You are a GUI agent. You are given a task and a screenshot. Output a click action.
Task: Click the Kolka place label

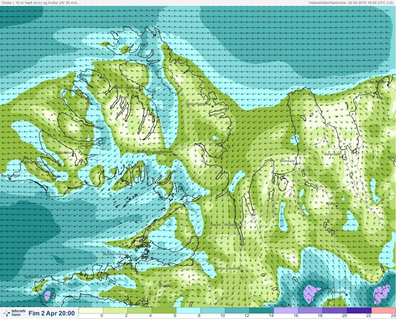click(x=331, y=203)
